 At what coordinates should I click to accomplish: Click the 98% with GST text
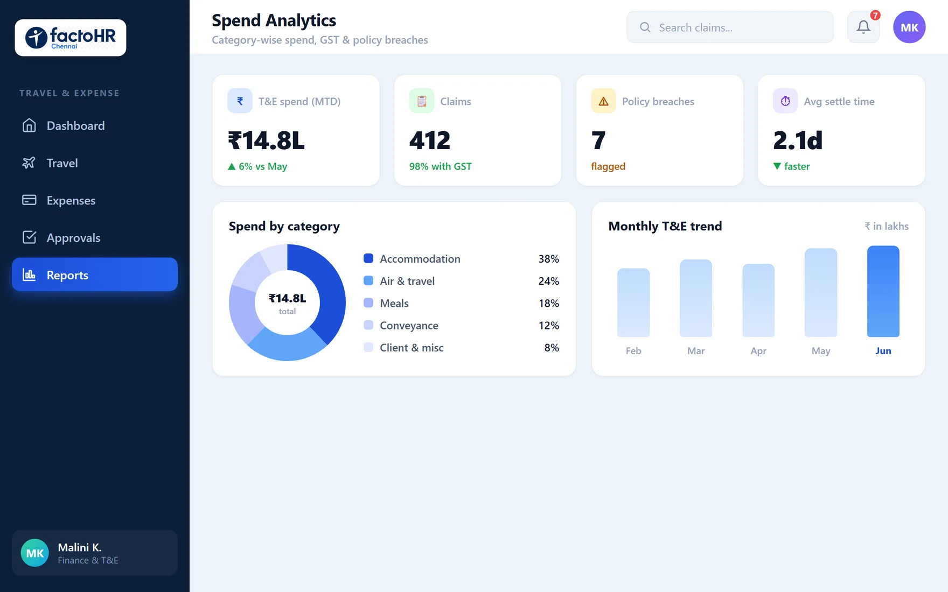coord(441,166)
